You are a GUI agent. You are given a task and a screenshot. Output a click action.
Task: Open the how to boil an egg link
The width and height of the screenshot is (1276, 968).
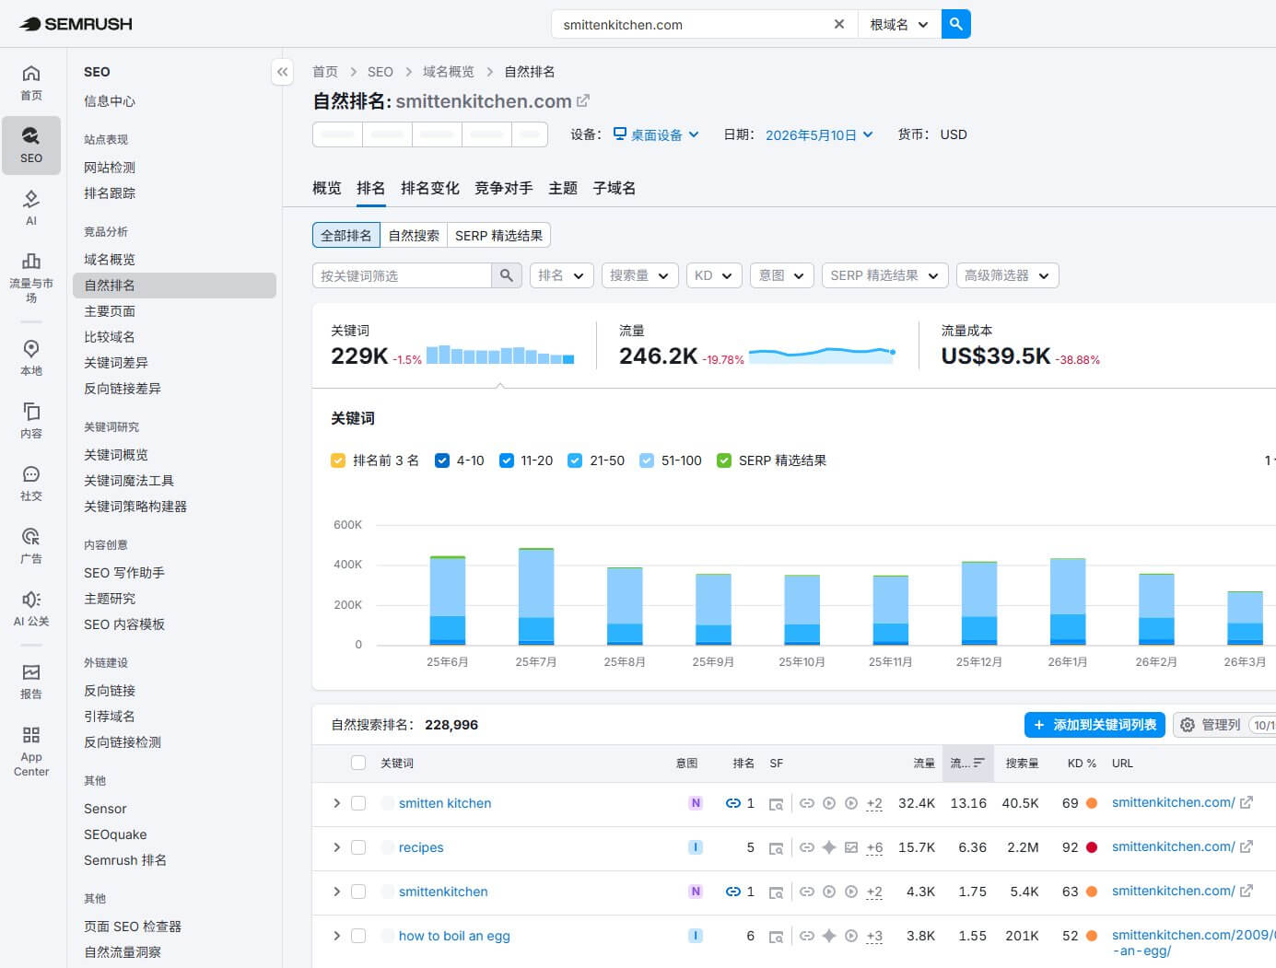point(454,936)
